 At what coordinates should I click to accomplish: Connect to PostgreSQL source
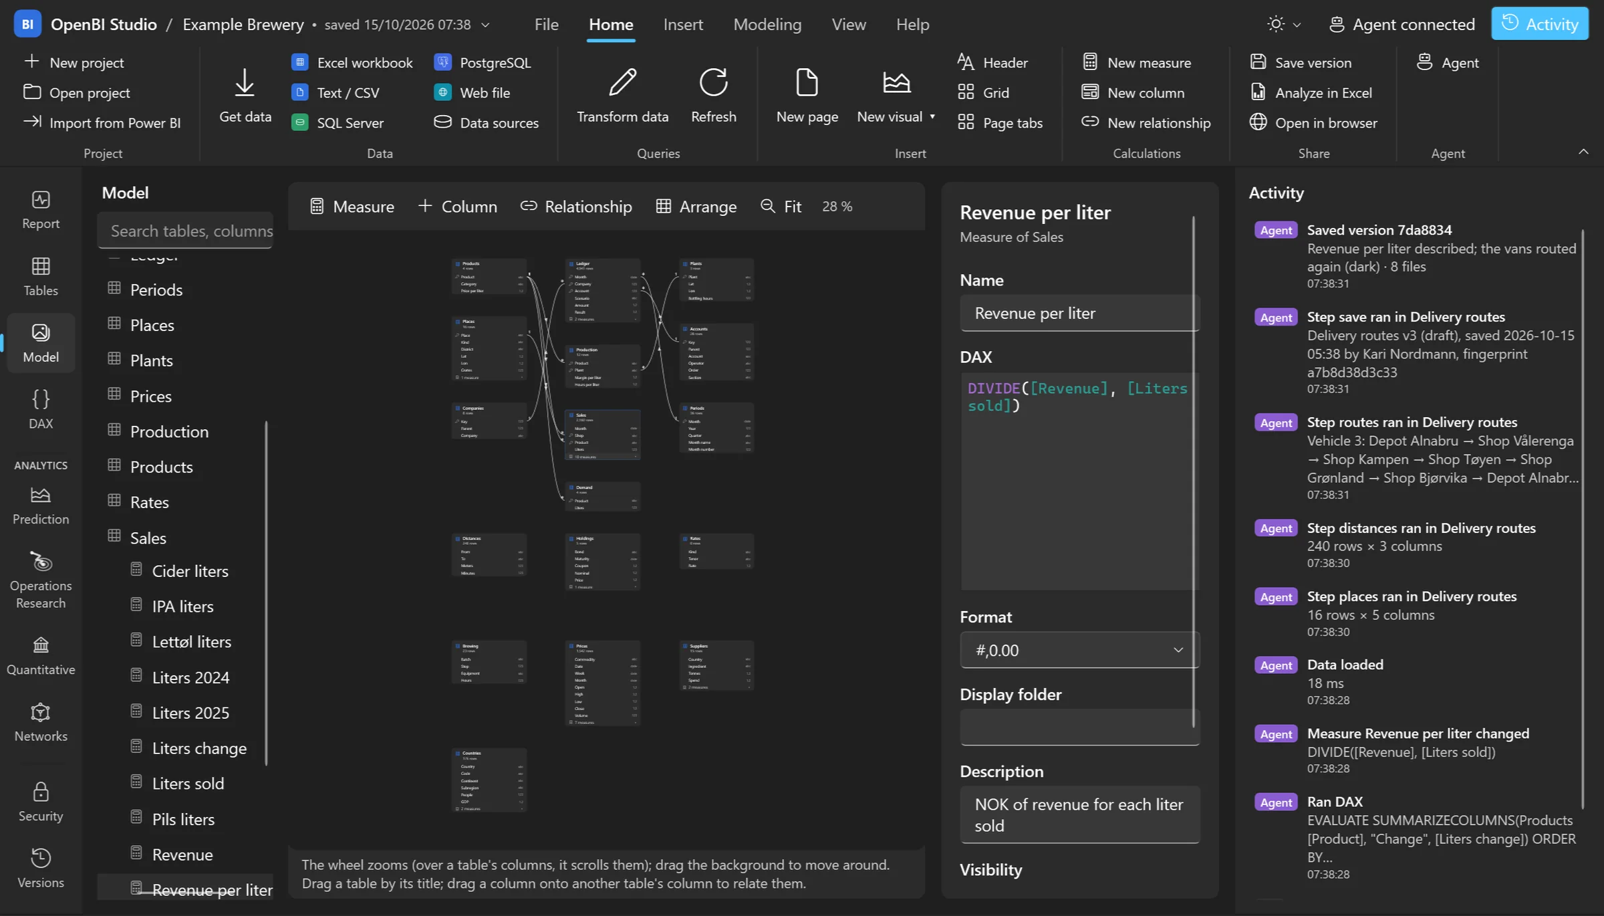tap(482, 62)
